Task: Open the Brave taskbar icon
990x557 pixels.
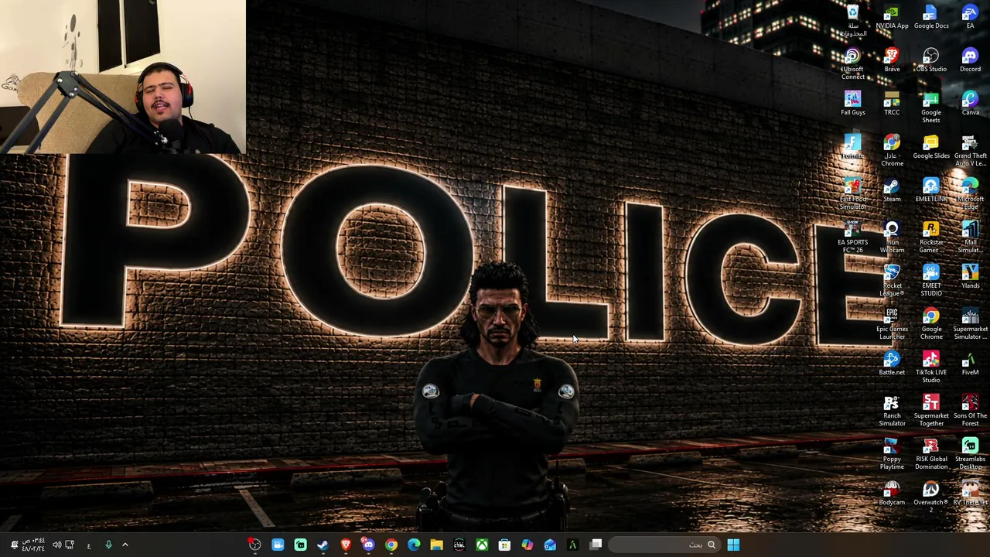Action: pyautogui.click(x=346, y=545)
